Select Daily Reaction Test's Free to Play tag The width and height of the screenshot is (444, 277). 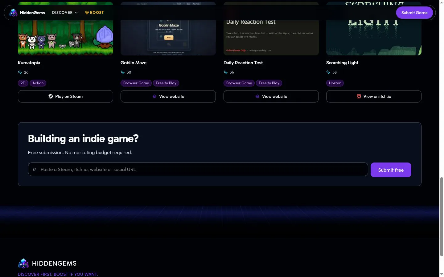click(269, 83)
